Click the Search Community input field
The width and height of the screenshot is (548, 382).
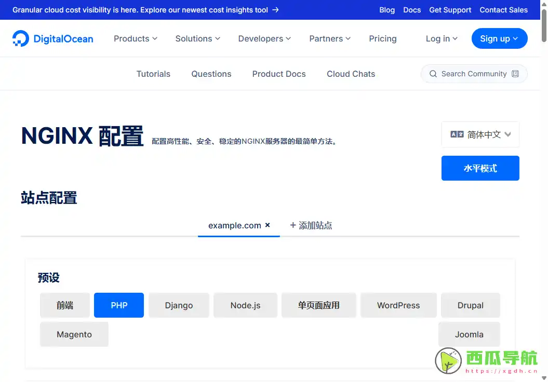(474, 74)
